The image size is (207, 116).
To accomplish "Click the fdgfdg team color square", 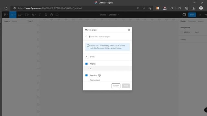I will pos(86,64).
